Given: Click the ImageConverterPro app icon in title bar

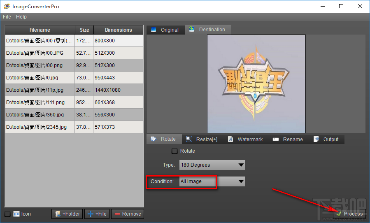Looking at the screenshot, I should [7, 6].
